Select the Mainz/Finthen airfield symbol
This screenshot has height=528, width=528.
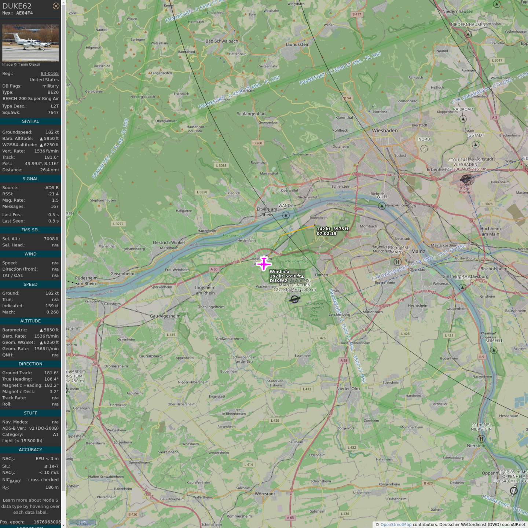pyautogui.click(x=294, y=300)
